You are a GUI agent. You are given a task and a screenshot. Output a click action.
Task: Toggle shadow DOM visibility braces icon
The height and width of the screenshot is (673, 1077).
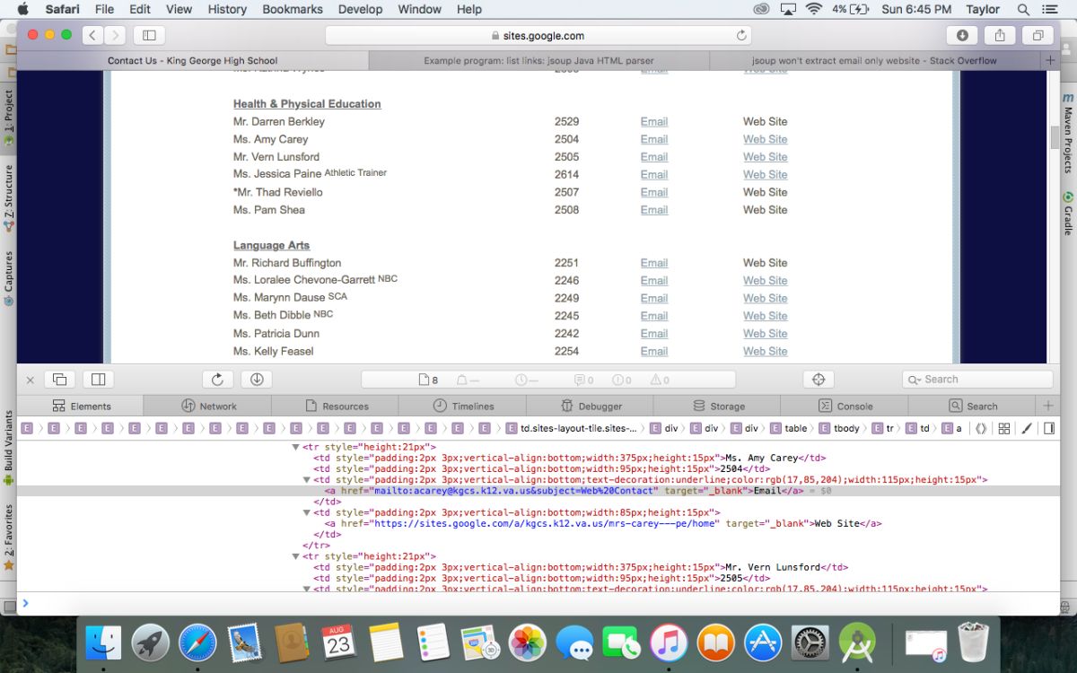pos(981,429)
